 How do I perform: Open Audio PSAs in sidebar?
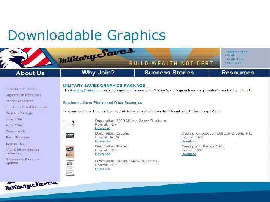click(x=14, y=125)
